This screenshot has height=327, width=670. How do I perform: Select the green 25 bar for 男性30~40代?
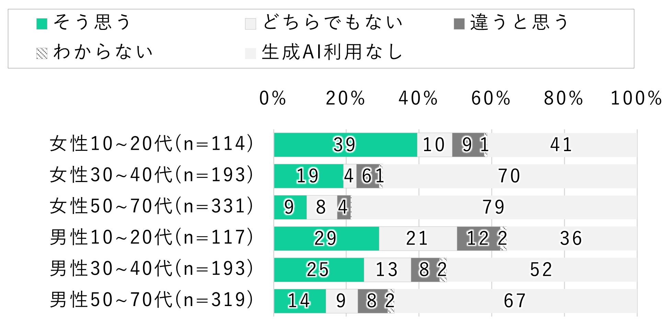319,270
